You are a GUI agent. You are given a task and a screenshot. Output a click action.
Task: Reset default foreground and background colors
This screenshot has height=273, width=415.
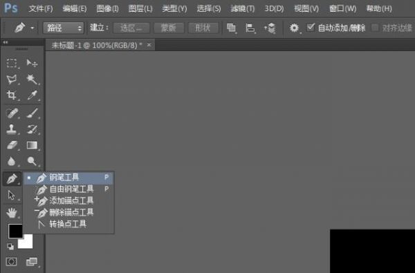[x=10, y=247]
